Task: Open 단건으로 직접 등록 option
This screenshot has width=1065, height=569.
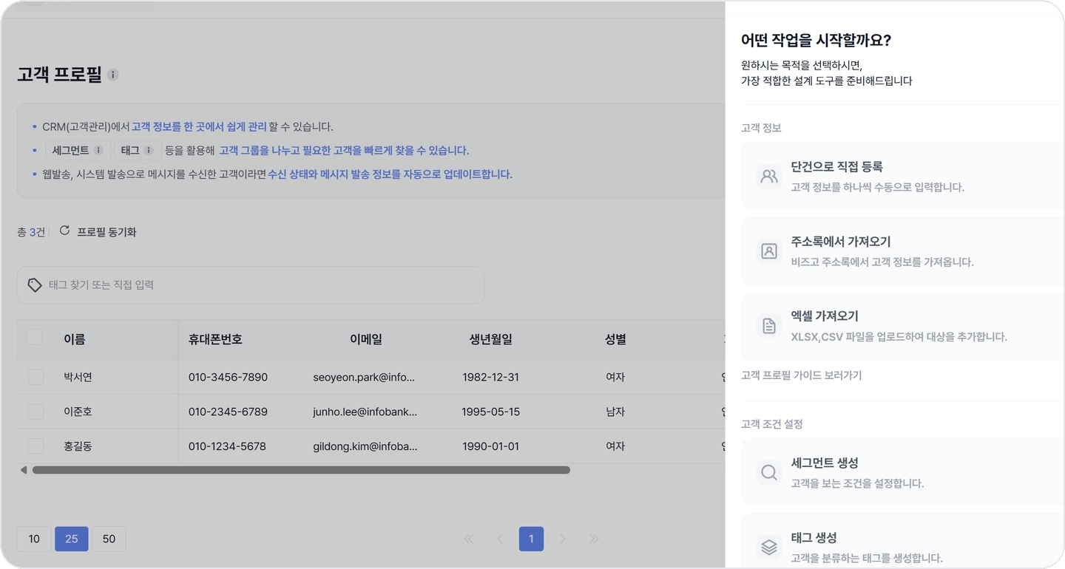Action: [902, 177]
